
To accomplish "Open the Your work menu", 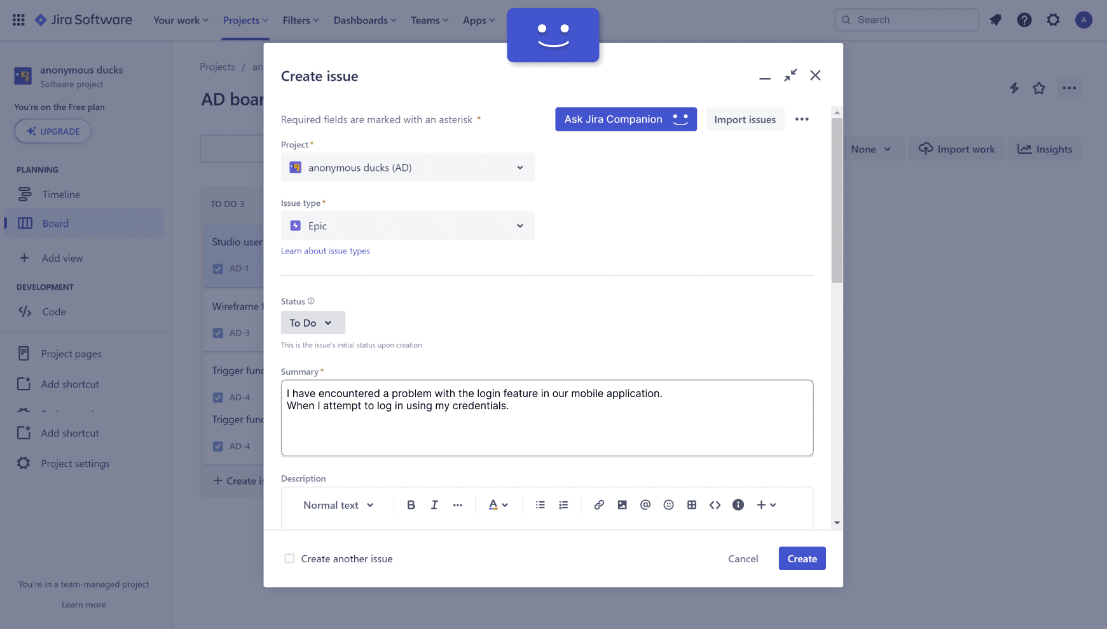I will (x=181, y=20).
